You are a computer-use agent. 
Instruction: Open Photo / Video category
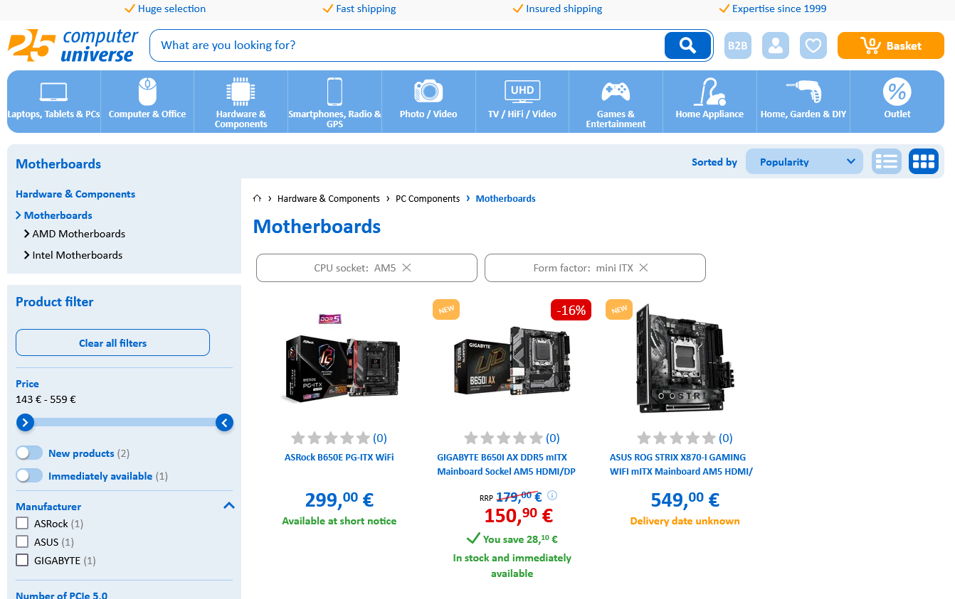point(428,102)
